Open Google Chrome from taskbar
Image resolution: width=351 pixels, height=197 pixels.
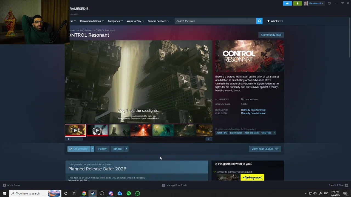pyautogui.click(x=84, y=193)
